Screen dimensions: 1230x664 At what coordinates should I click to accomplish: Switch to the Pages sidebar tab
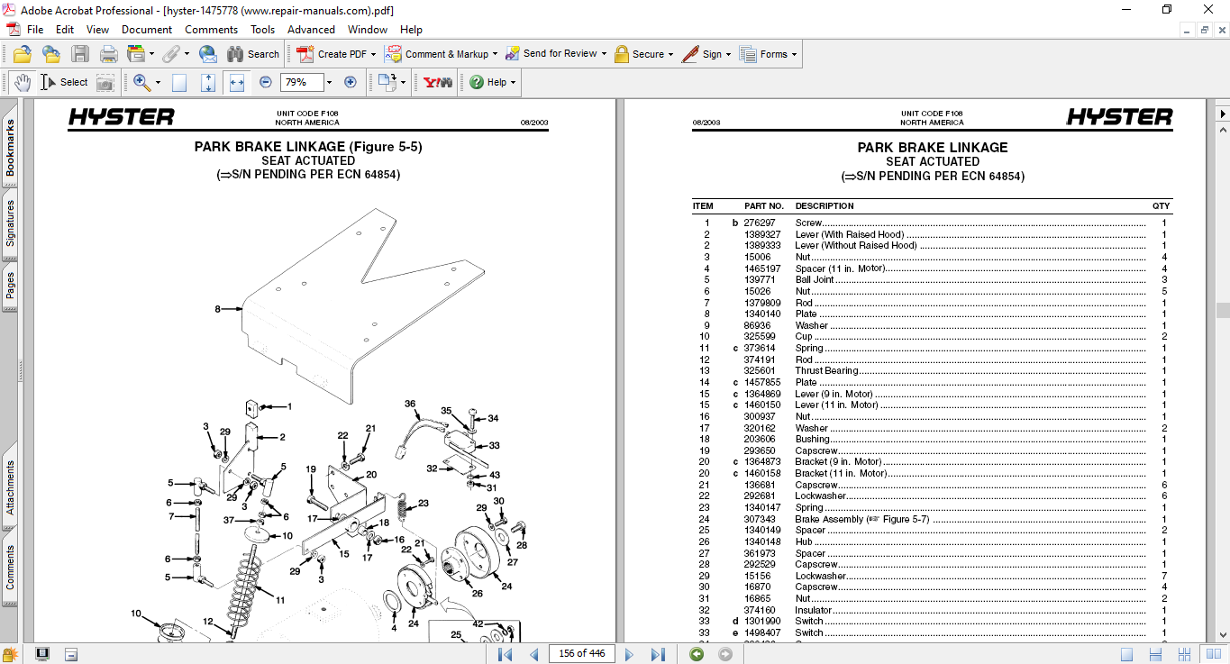[9, 259]
